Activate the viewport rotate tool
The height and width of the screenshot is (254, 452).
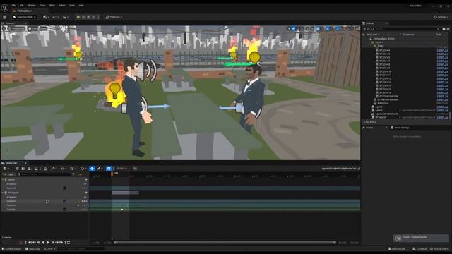click(x=298, y=28)
